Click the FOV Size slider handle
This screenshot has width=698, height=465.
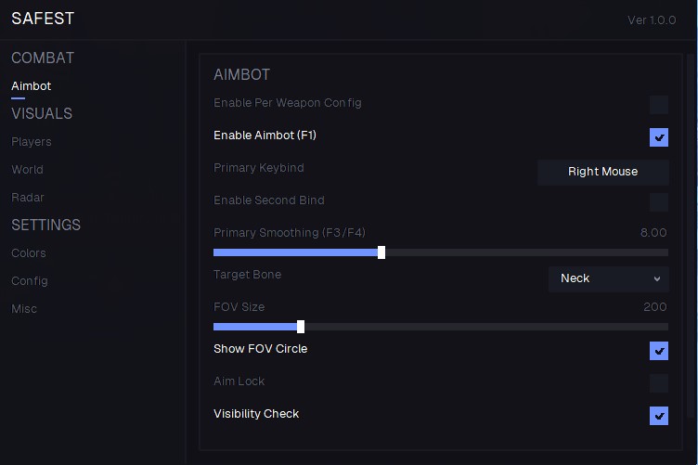coord(301,327)
